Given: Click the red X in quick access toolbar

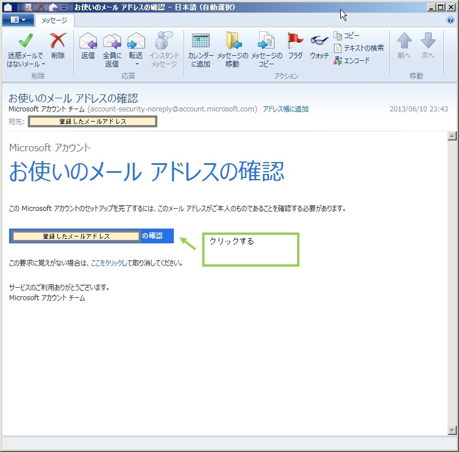Looking at the screenshot, I should [41, 7].
